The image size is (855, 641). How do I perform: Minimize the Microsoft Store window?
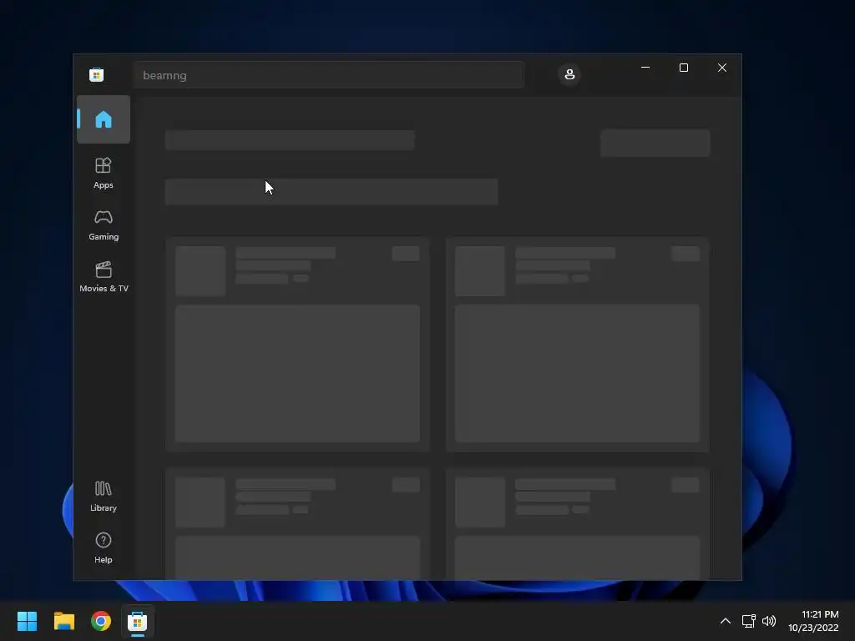[645, 68]
